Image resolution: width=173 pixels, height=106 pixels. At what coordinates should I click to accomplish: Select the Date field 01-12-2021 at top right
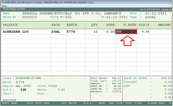(x=156, y=14)
